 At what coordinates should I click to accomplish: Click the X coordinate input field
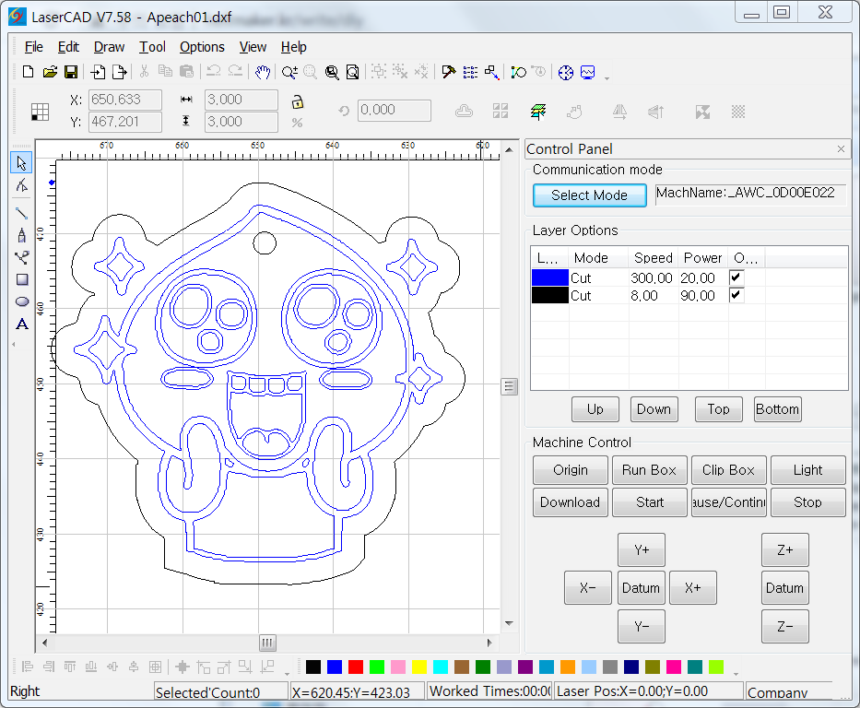coord(125,100)
